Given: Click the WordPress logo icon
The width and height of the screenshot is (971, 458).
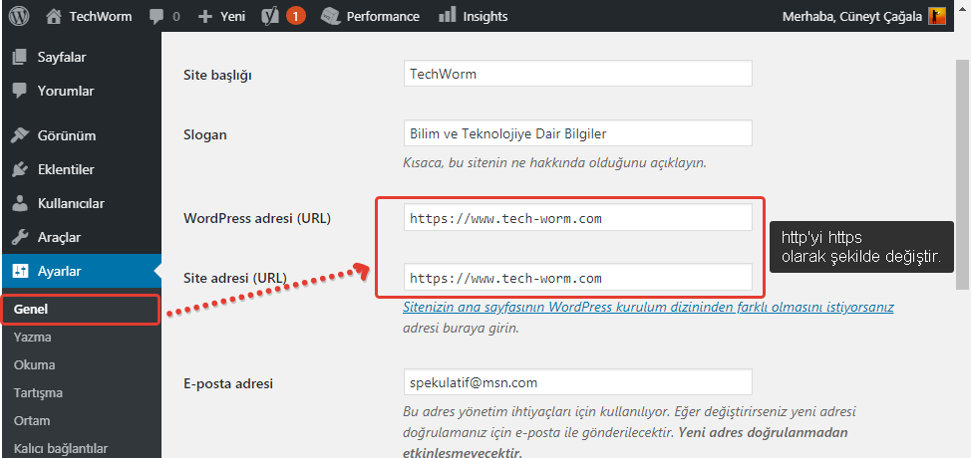Looking at the screenshot, I should pyautogui.click(x=19, y=16).
